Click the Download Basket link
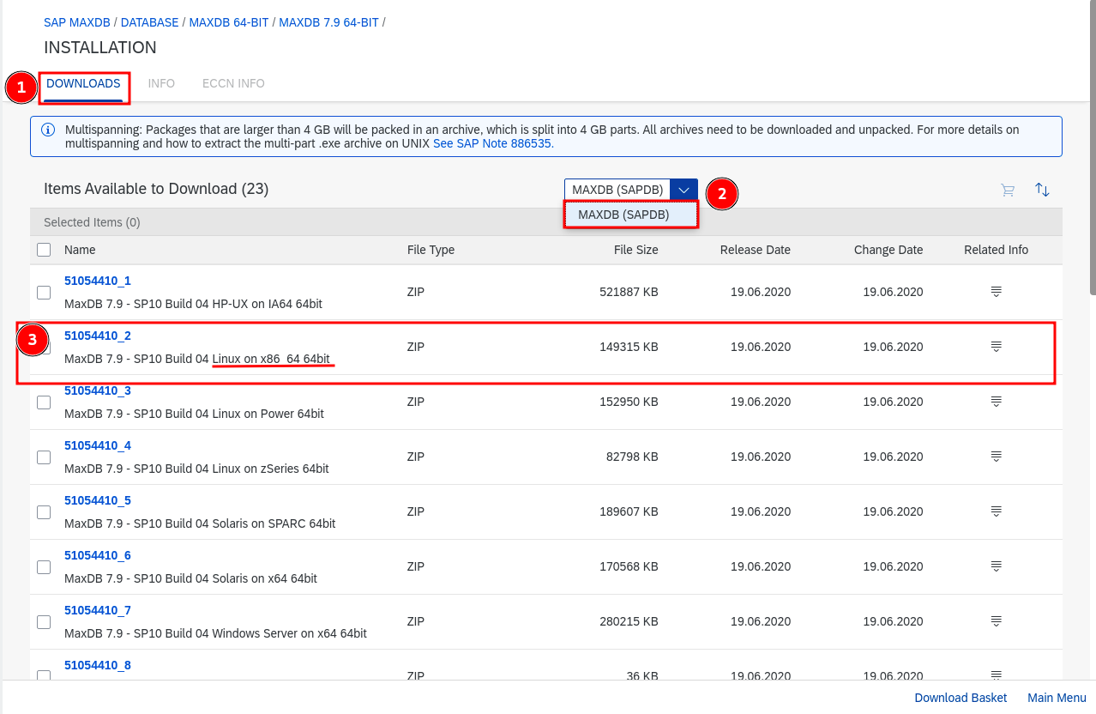 coord(961,698)
